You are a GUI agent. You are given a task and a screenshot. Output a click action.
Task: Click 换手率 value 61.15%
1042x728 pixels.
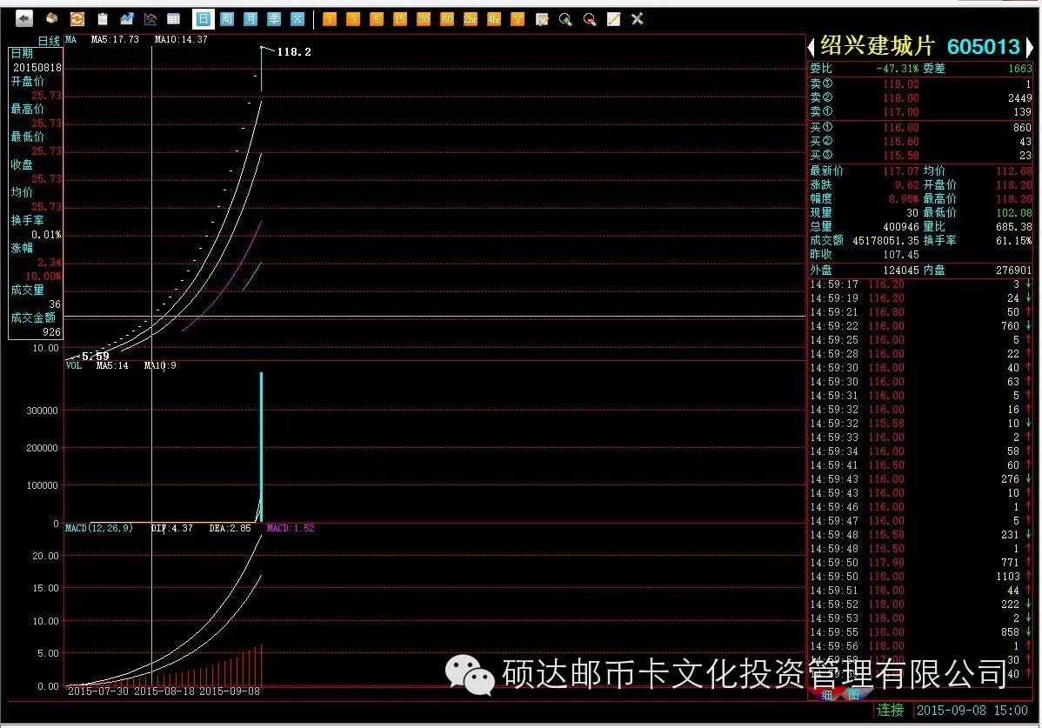(1013, 241)
